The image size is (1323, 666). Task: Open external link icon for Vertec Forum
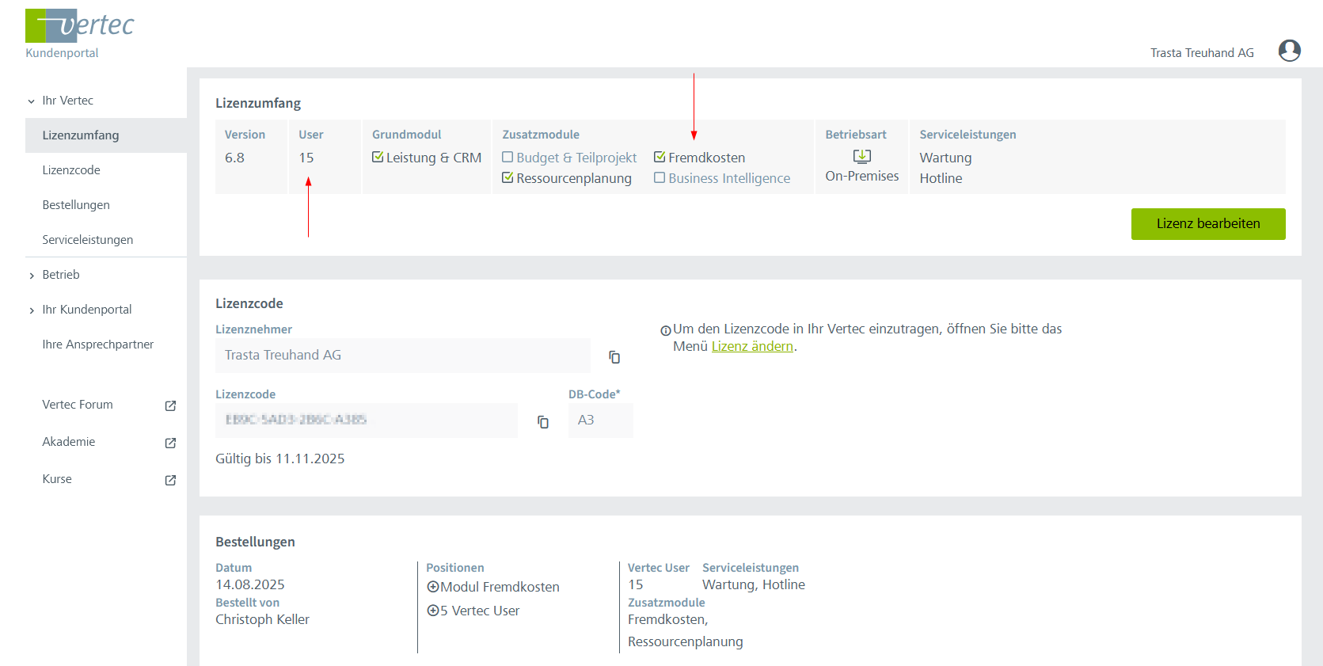click(170, 405)
